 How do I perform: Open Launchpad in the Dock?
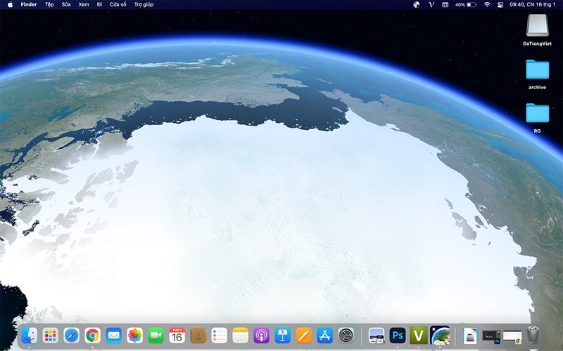pyautogui.click(x=50, y=336)
